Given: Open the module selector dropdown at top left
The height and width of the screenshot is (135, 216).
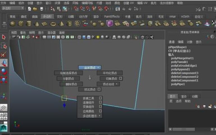Looking at the screenshot, I should pyautogui.click(x=13, y=9).
